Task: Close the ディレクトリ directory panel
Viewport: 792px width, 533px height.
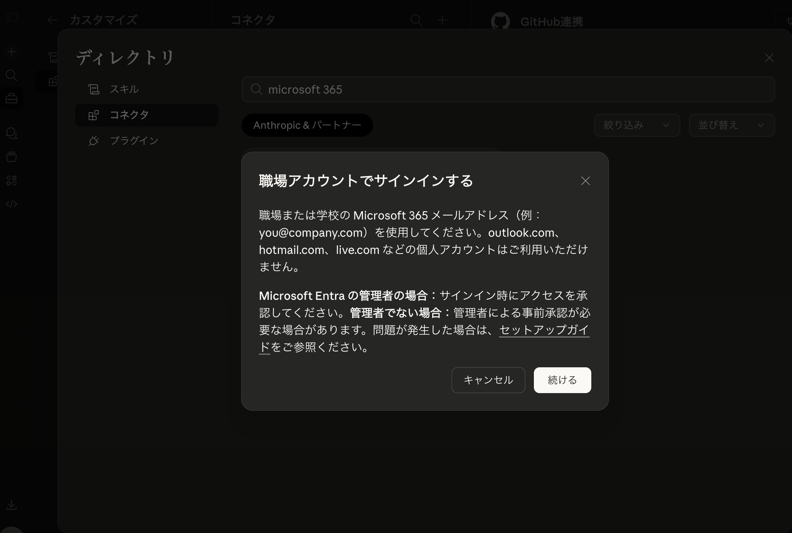Action: click(769, 58)
